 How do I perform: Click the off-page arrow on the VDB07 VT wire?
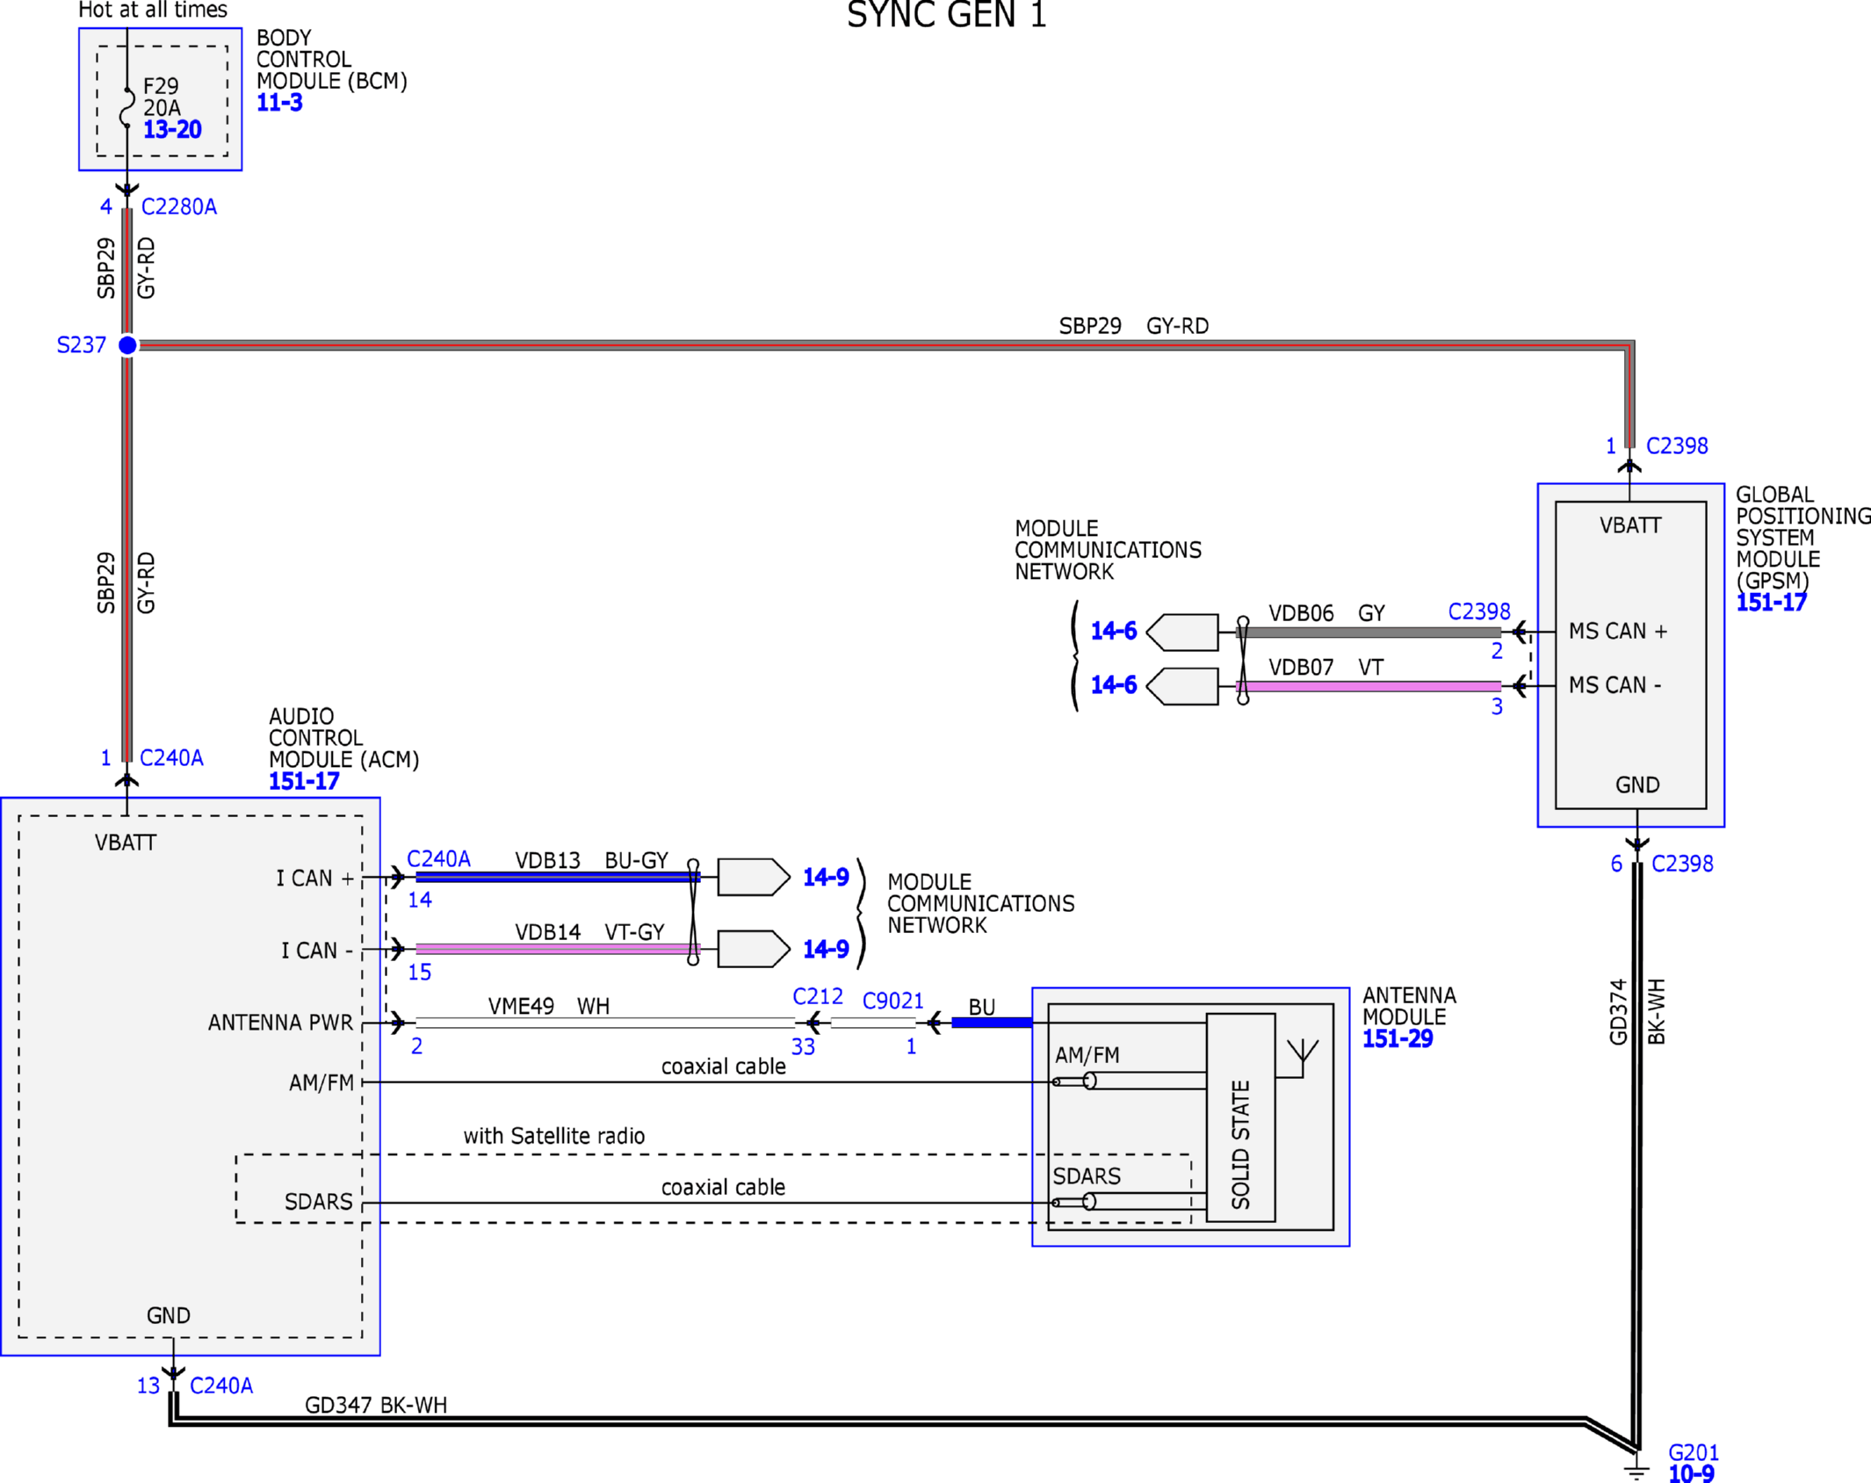(1182, 686)
